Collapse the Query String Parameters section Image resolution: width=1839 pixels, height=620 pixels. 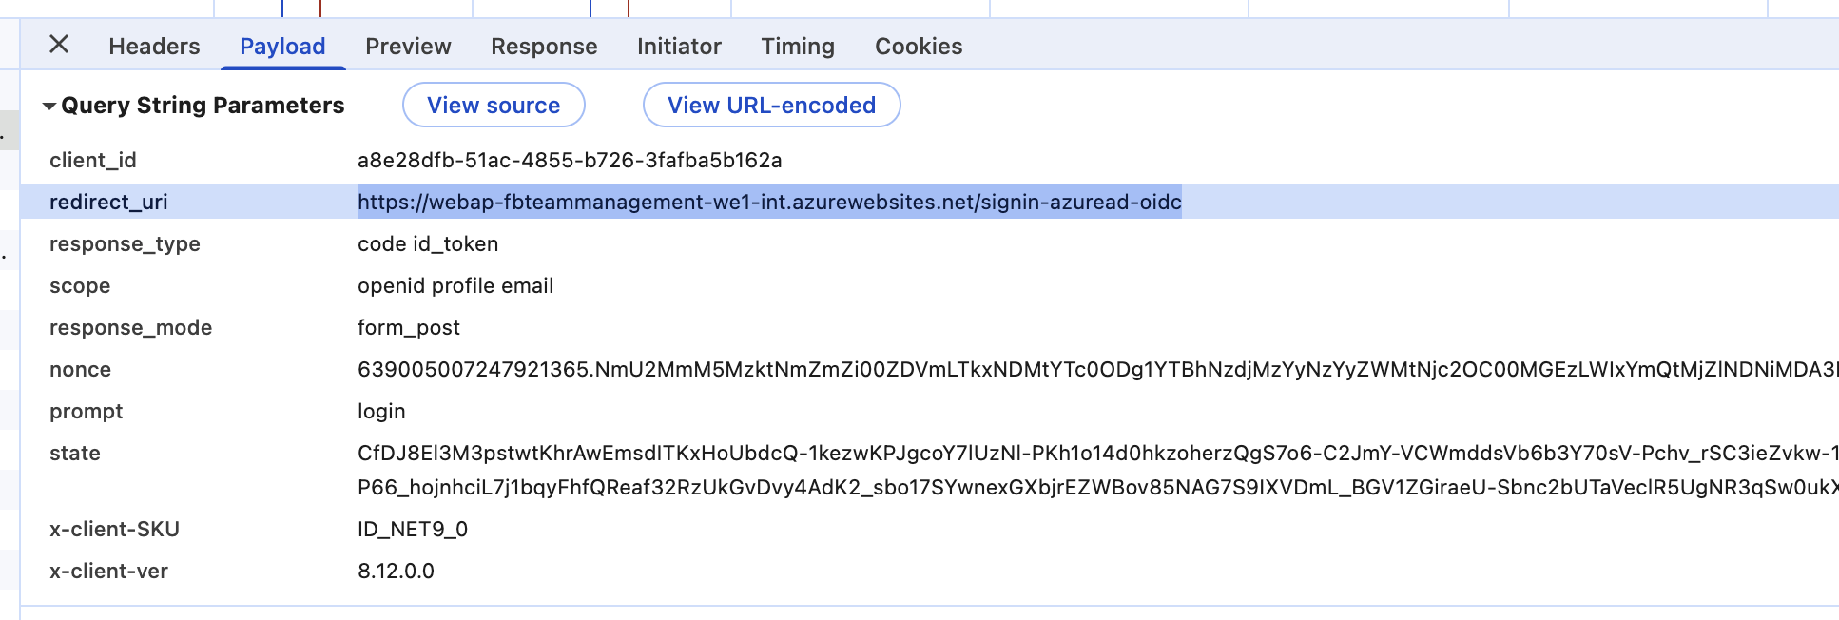point(49,106)
